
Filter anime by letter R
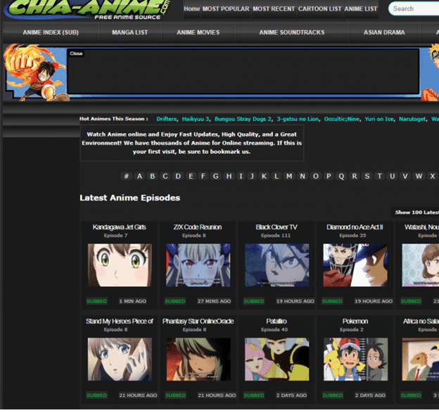pos(355,176)
